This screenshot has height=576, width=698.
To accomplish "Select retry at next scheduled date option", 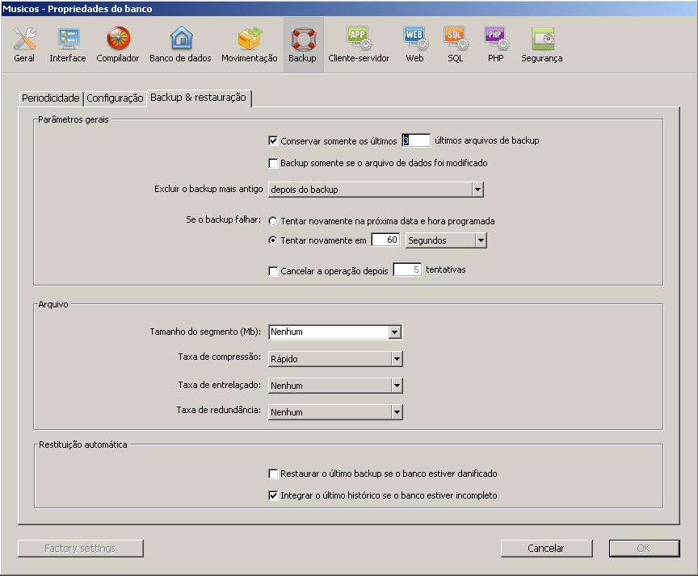I will pyautogui.click(x=273, y=221).
